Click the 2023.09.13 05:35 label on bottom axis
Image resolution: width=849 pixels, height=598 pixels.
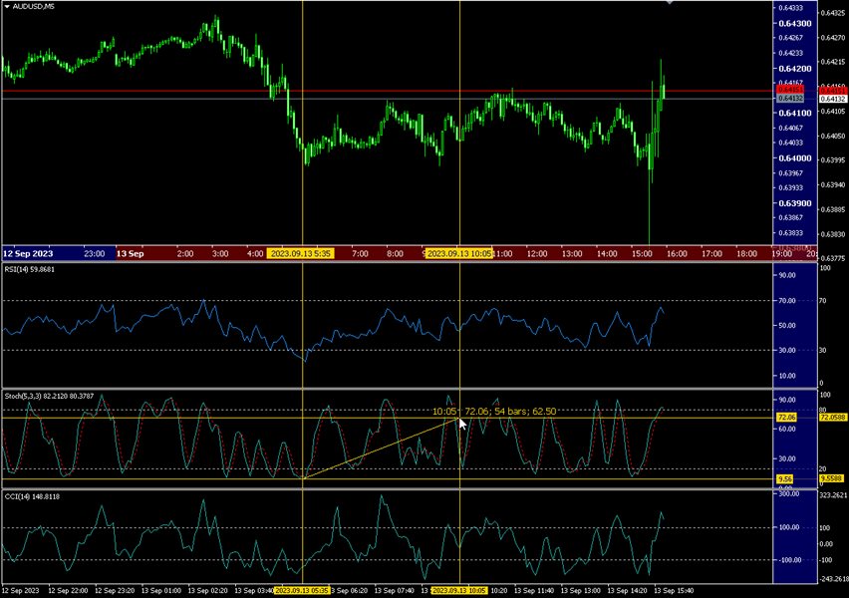(301, 591)
